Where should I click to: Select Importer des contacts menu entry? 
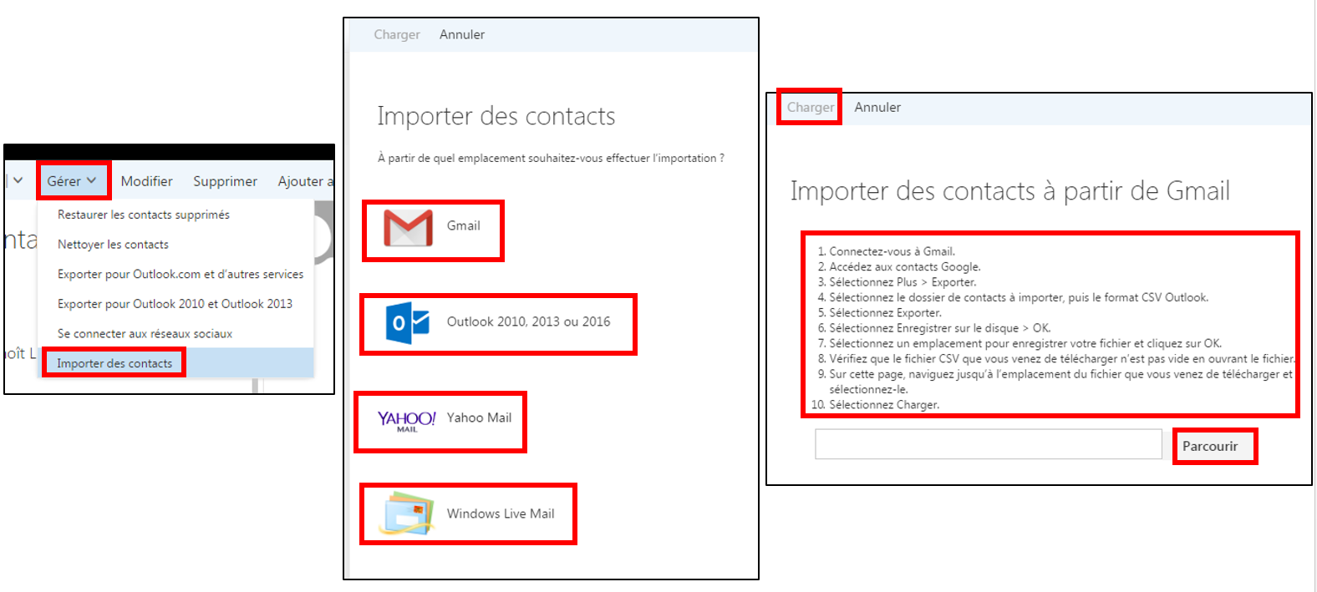(114, 363)
